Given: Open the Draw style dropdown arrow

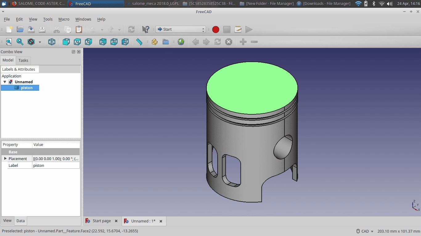Looking at the screenshot, I should [40, 42].
